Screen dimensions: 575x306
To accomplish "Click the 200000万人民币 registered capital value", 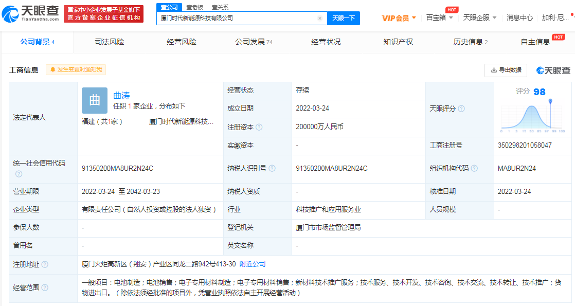I will click(319, 127).
